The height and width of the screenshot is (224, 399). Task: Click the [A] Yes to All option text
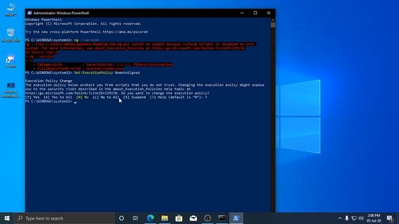57,97
